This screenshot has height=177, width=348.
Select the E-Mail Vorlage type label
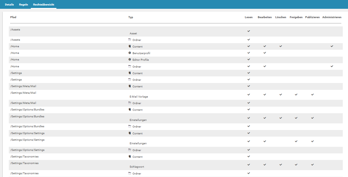[x=139, y=97]
